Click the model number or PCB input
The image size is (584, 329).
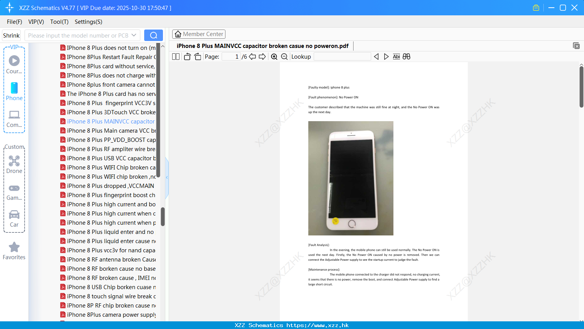pyautogui.click(x=78, y=35)
